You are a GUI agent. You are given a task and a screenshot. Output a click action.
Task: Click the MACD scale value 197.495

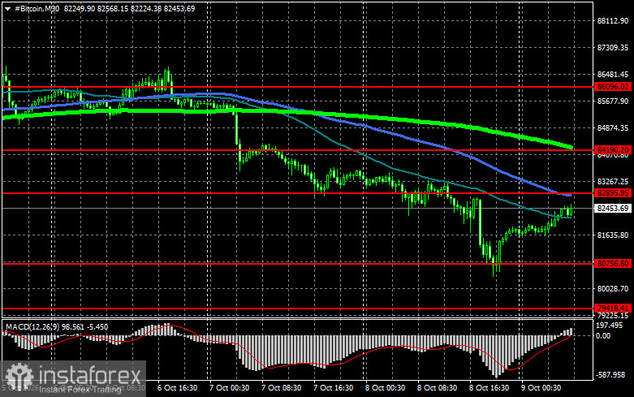pyautogui.click(x=610, y=326)
